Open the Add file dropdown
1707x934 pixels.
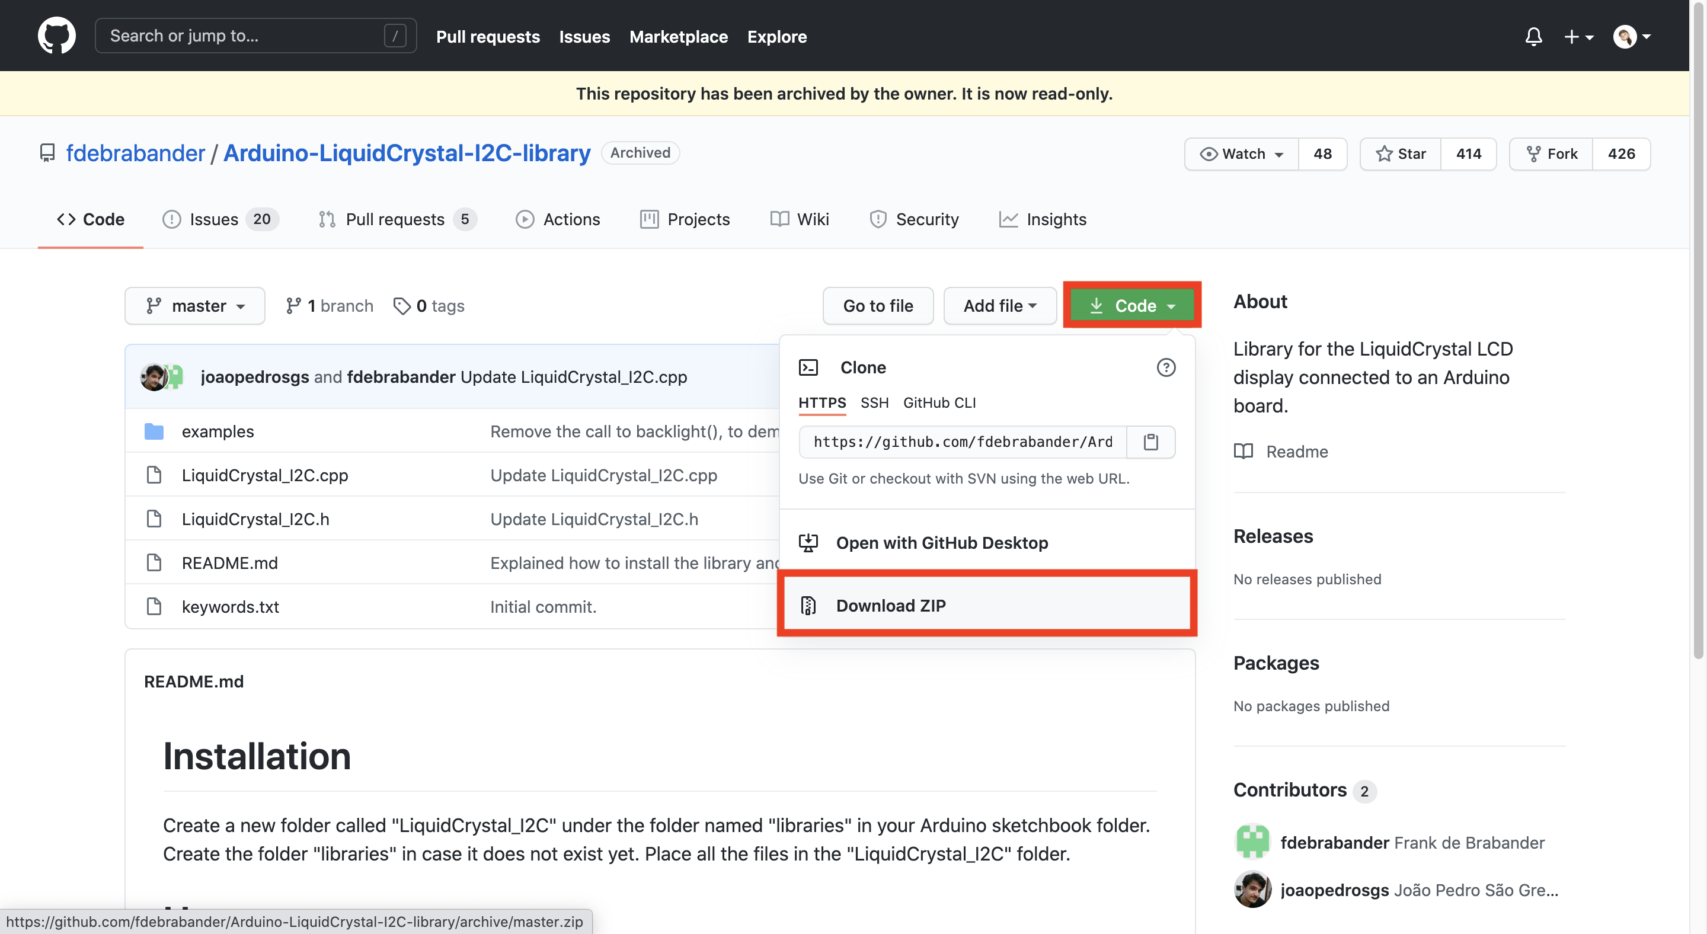pos(999,306)
